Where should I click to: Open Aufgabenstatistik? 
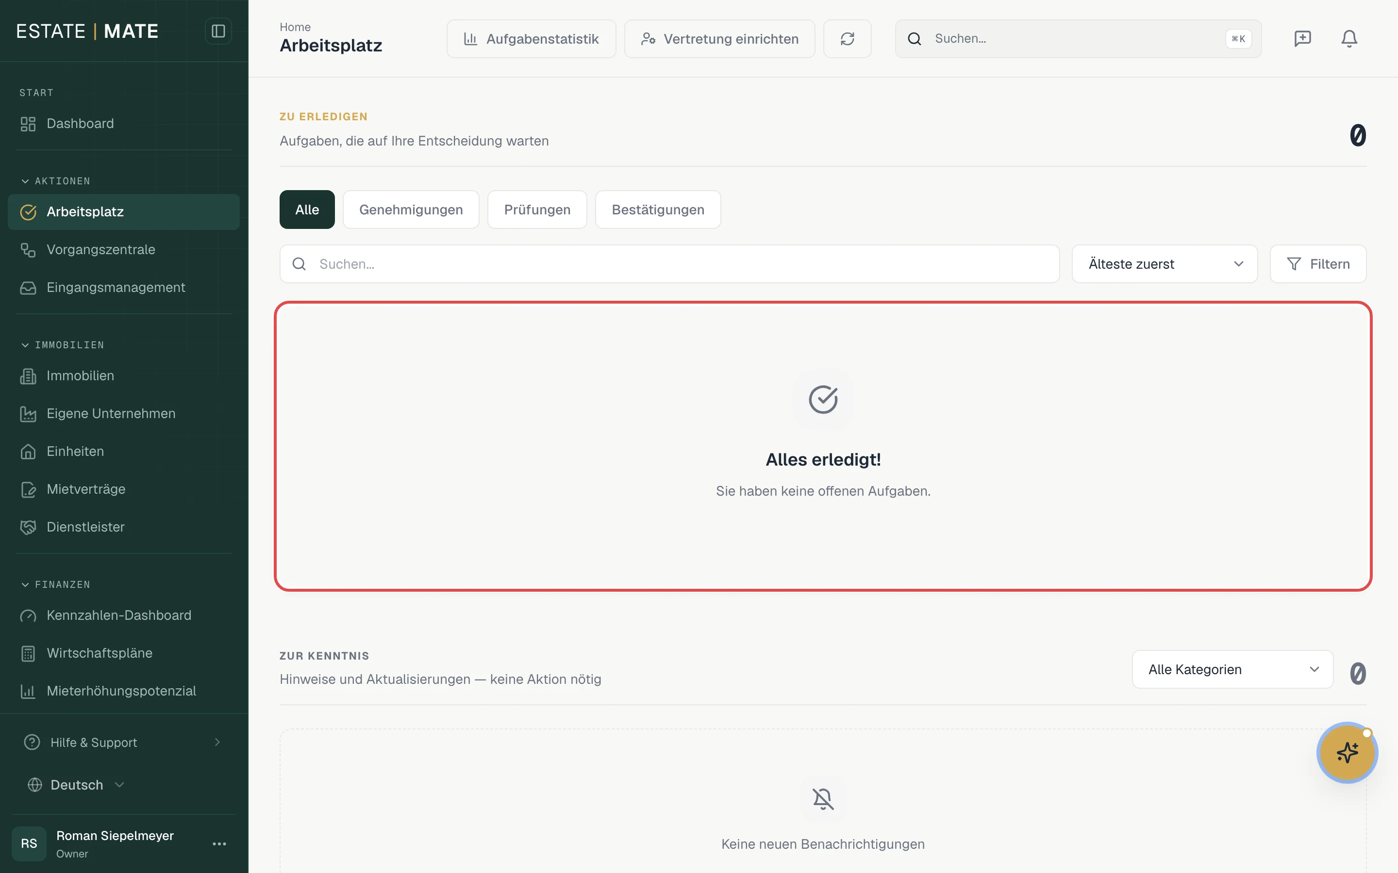(x=531, y=39)
